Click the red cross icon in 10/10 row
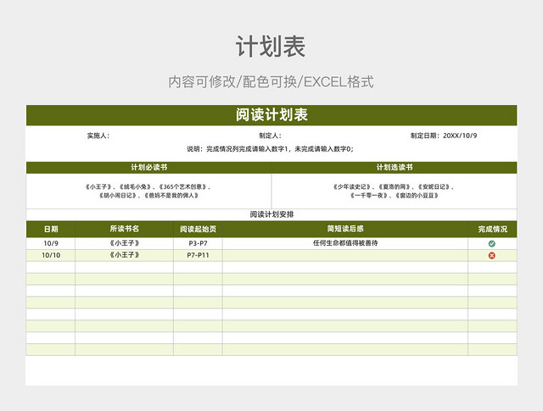 (x=491, y=255)
